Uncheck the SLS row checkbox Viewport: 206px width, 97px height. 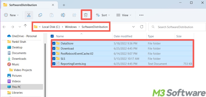[x=54, y=59]
